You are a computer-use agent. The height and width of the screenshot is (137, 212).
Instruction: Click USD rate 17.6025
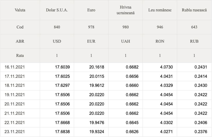click(62, 76)
